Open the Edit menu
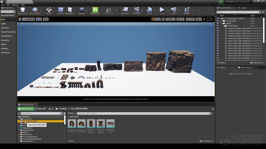The width and height of the screenshot is (266, 149). (8, 5)
